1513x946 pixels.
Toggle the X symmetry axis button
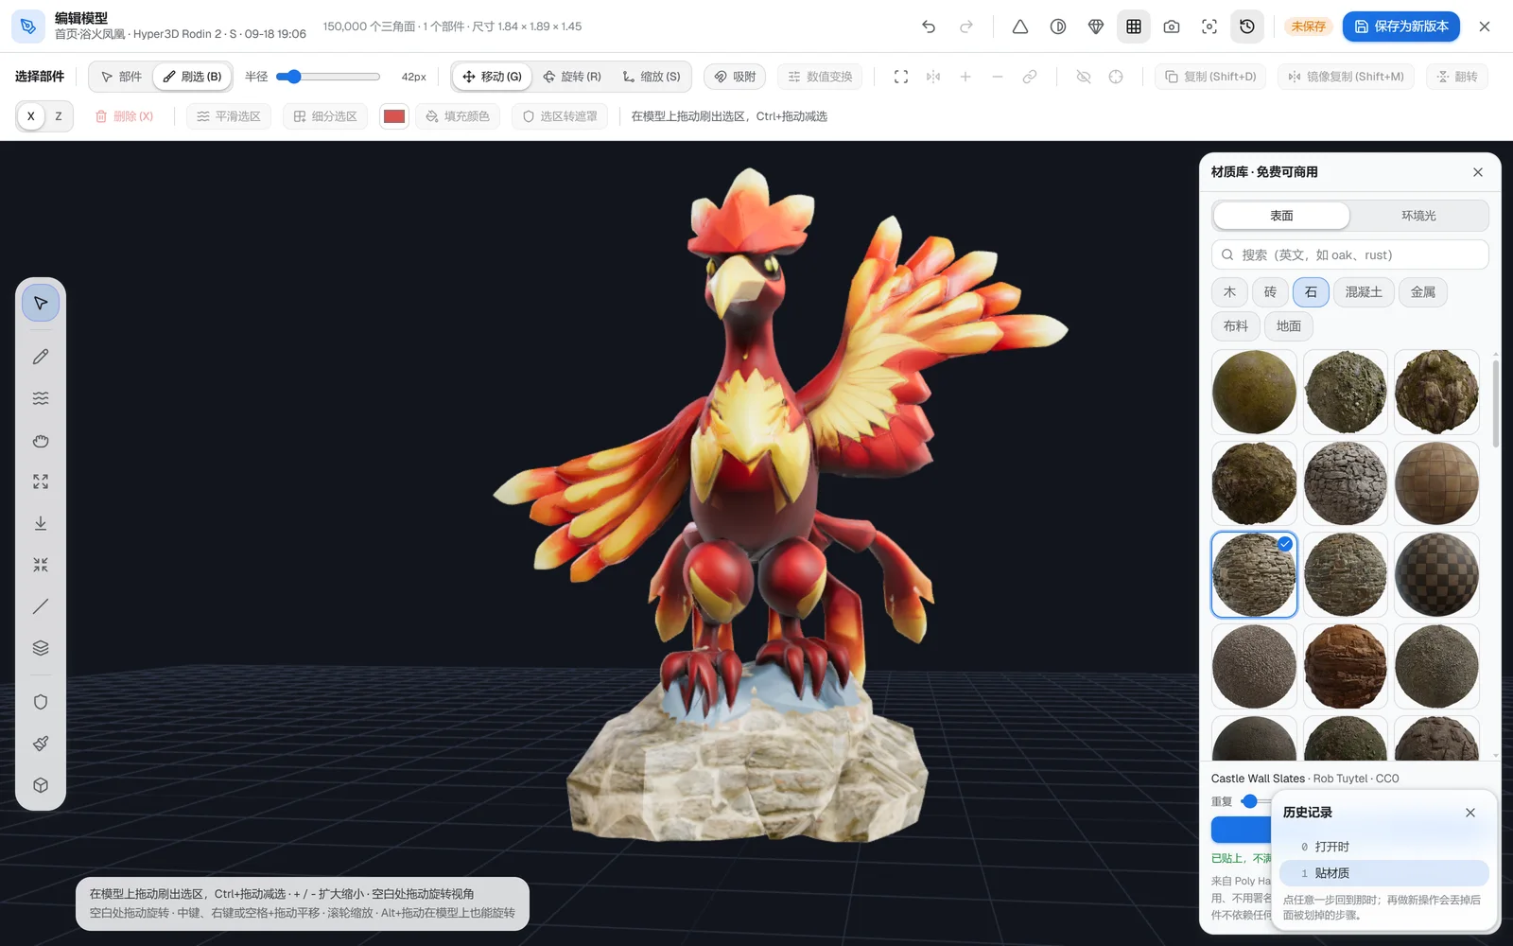(31, 116)
